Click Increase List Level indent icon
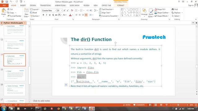 (91, 10)
